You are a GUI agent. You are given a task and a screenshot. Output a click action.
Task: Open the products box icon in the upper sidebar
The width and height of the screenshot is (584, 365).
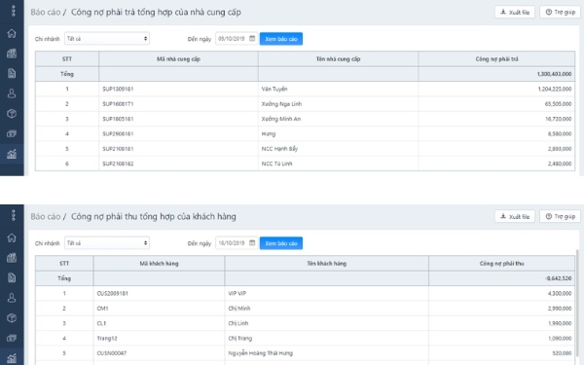[x=12, y=113]
